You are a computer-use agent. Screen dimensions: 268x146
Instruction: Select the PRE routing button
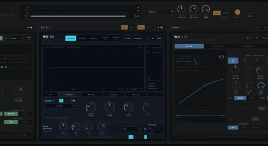(x=141, y=27)
